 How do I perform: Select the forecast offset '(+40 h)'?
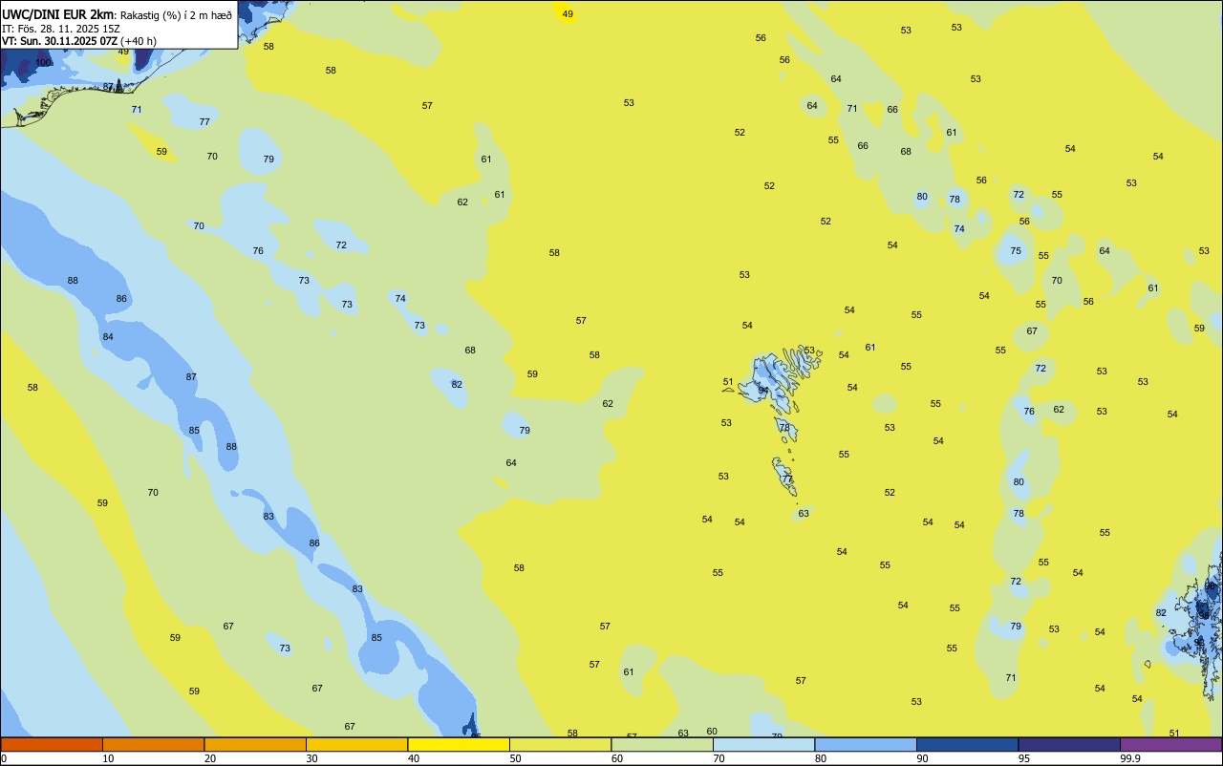(139, 41)
